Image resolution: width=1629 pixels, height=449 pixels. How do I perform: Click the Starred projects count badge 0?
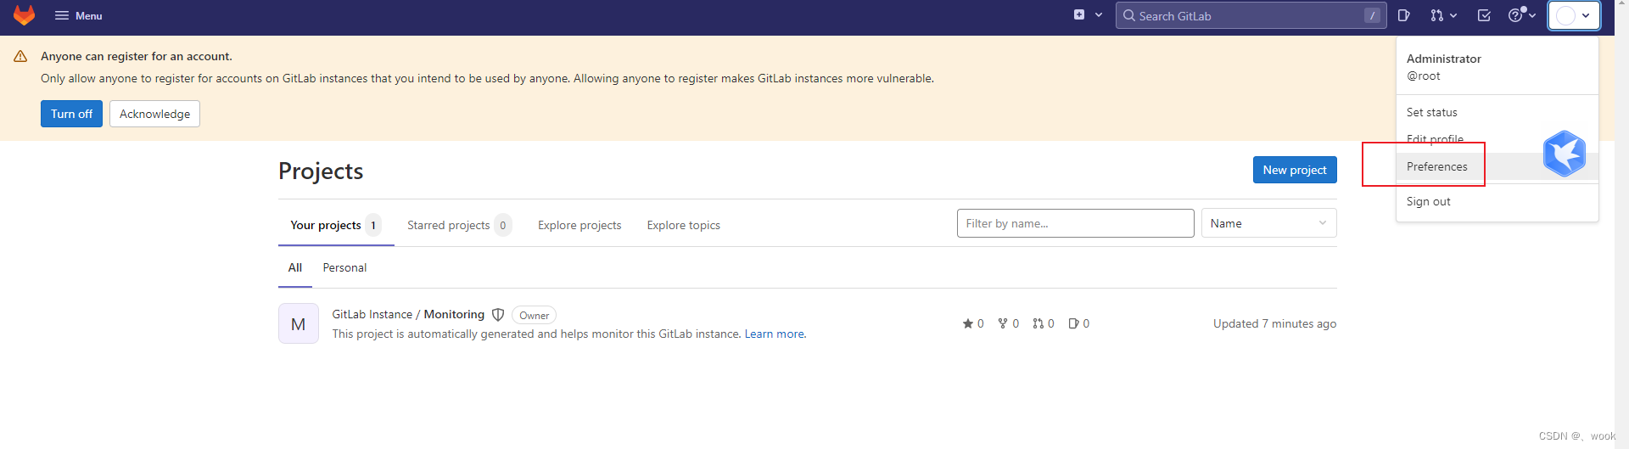[x=503, y=225]
